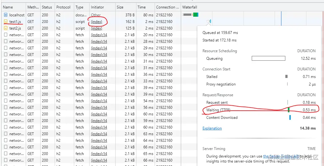The image size is (324, 166).
Task: Open the (index) initiator link for test1.js
Action: click(96, 21)
